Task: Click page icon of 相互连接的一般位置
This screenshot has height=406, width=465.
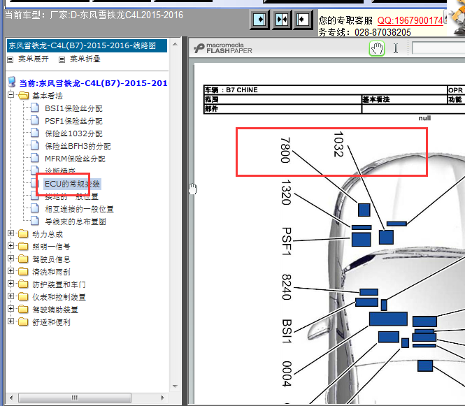Action: tap(35, 208)
